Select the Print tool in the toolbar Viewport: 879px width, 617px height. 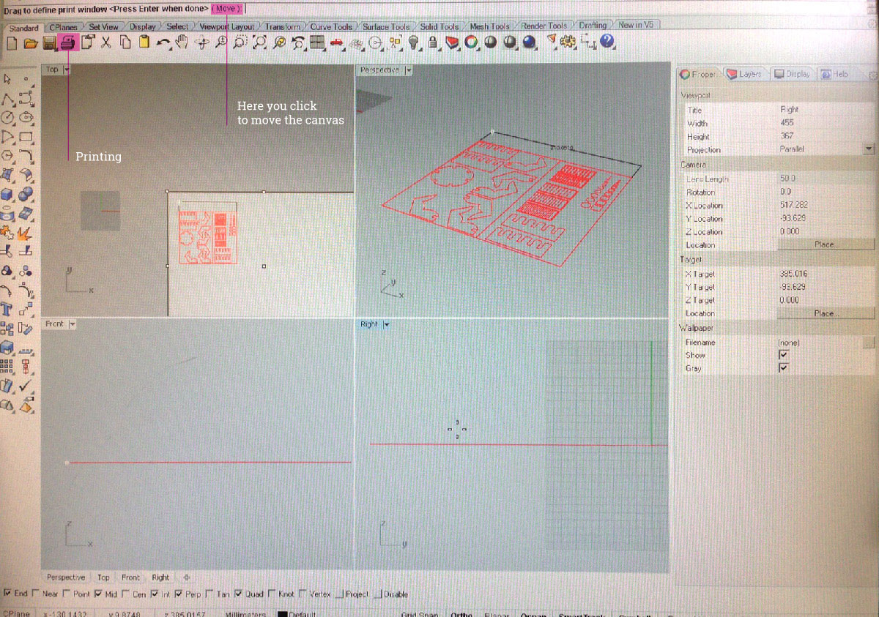click(x=68, y=42)
